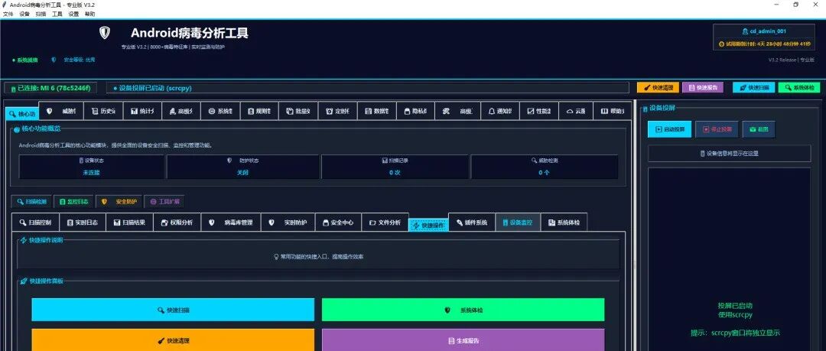Switch to the 数据 tab
The image size is (826, 351).
pyautogui.click(x=376, y=111)
